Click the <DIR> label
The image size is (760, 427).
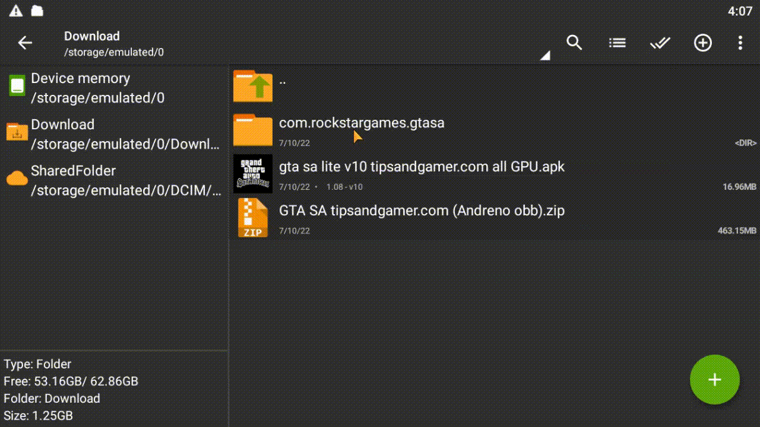click(x=746, y=143)
